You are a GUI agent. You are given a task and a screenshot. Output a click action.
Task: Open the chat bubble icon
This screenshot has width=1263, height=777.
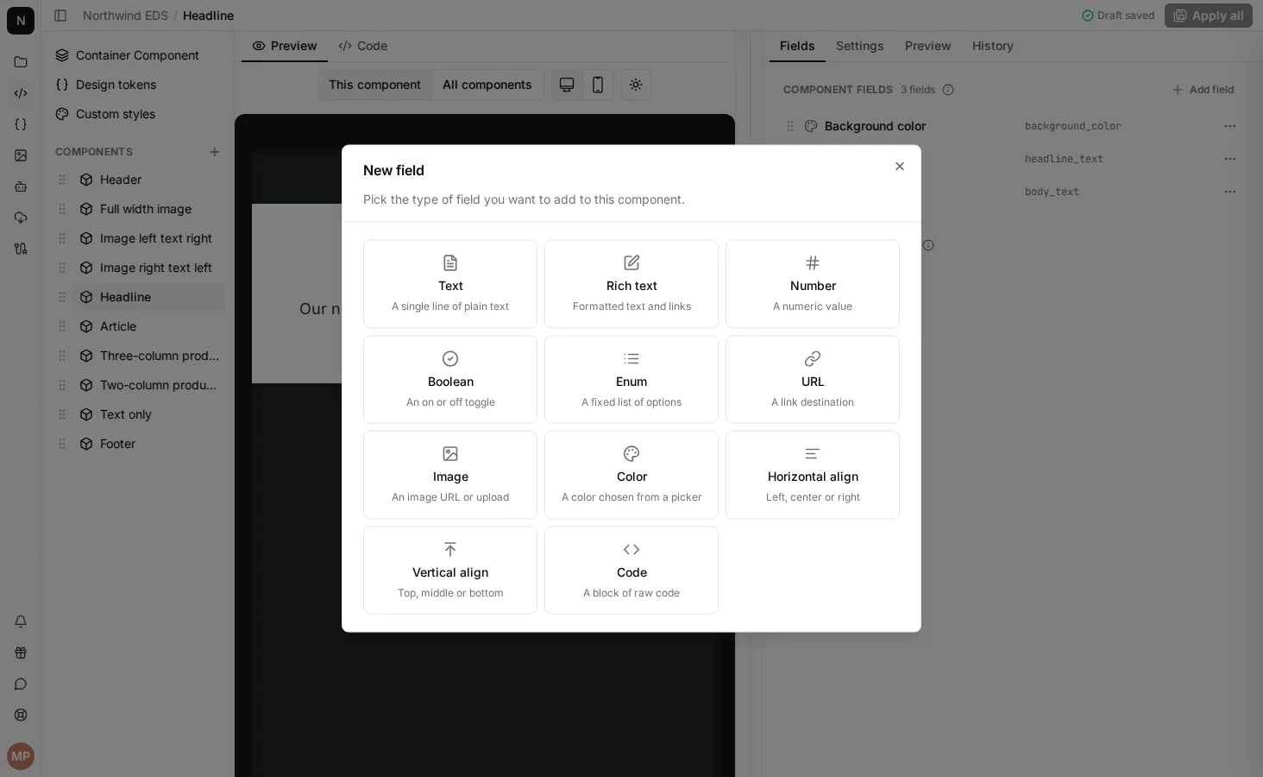tap(21, 684)
